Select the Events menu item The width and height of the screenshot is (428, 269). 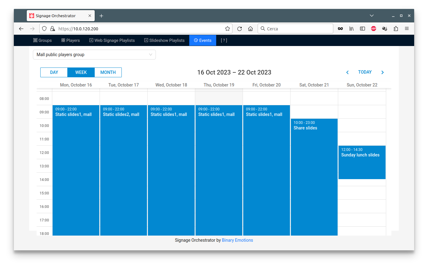(x=203, y=40)
